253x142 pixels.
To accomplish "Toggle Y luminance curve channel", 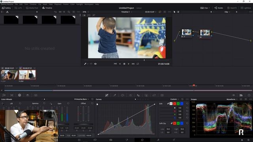I will [171, 103].
